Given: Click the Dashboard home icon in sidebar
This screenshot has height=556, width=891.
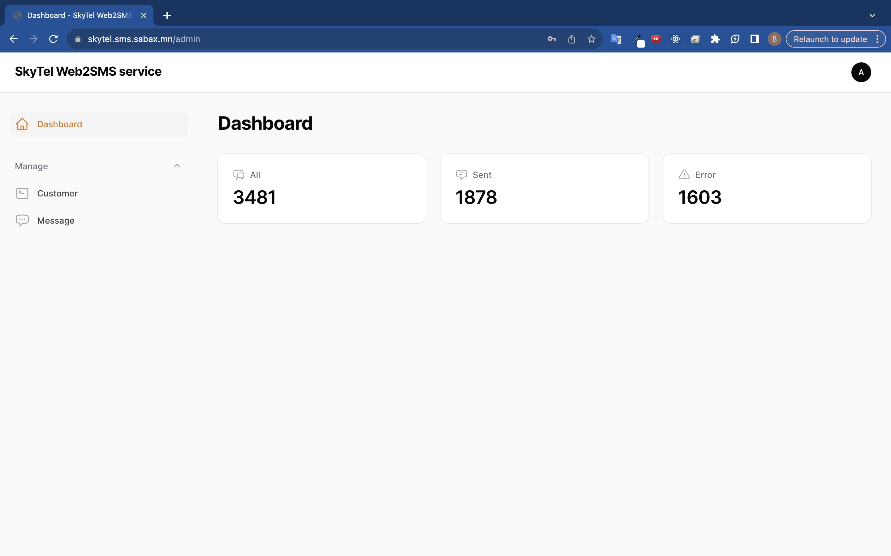Looking at the screenshot, I should (x=22, y=124).
